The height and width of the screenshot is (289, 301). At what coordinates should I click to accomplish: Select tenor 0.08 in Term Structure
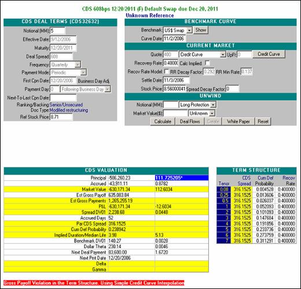[224, 190]
